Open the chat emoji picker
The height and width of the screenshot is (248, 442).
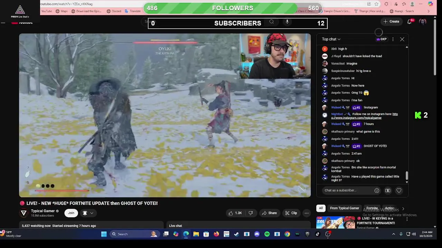(377, 190)
